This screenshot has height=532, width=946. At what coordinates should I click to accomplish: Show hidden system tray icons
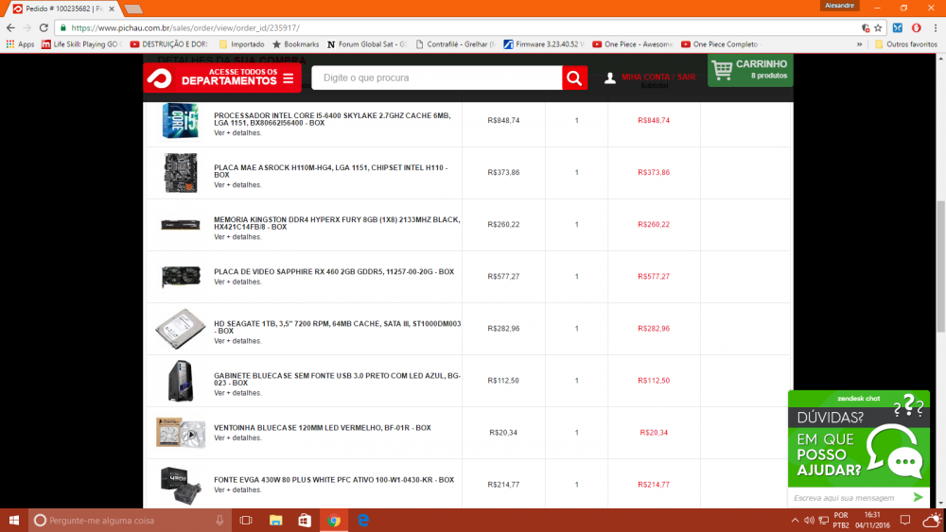pos(795,521)
